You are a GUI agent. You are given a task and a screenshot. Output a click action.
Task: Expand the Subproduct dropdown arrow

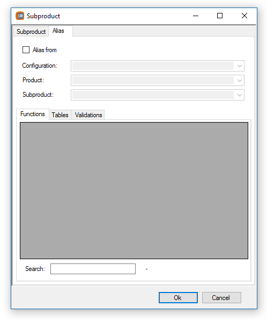(x=240, y=95)
